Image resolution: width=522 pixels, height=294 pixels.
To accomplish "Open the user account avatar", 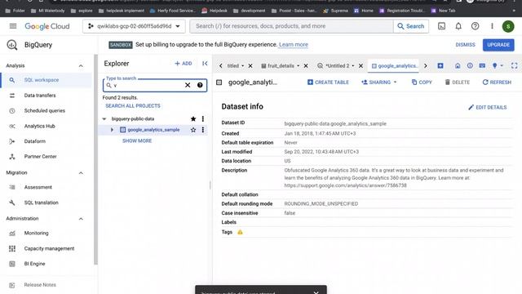I will point(508,26).
